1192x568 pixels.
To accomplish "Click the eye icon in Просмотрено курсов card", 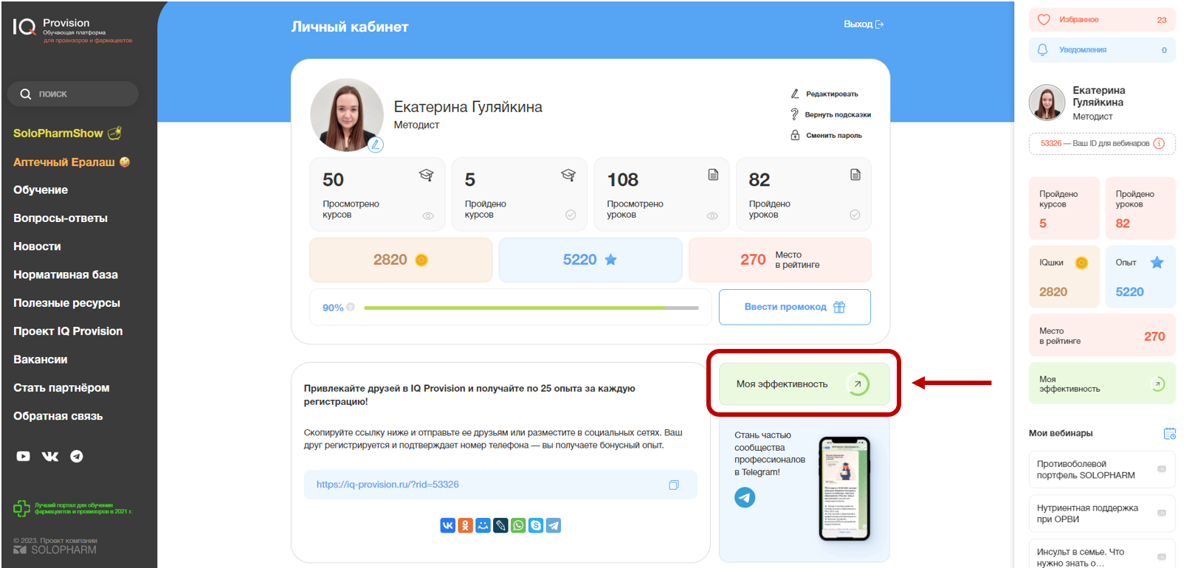I will click(428, 216).
